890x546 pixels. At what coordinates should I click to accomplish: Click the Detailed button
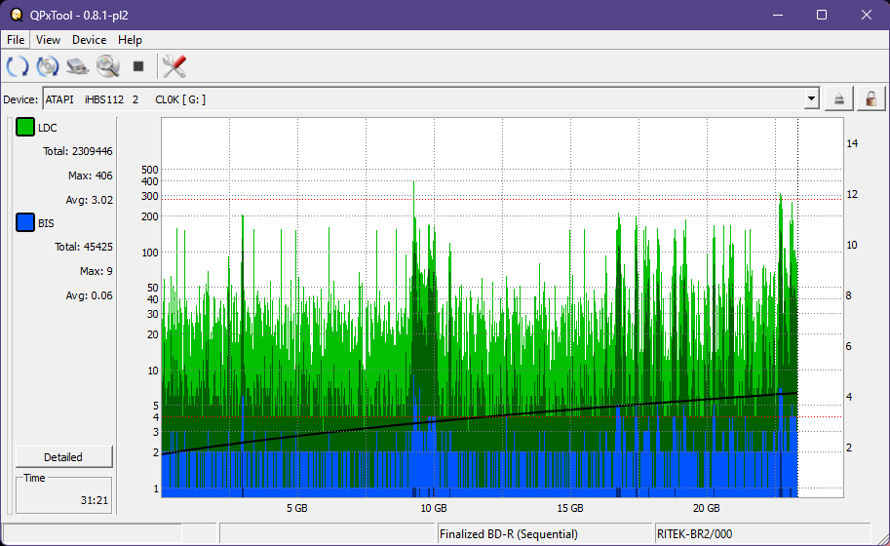pos(63,457)
